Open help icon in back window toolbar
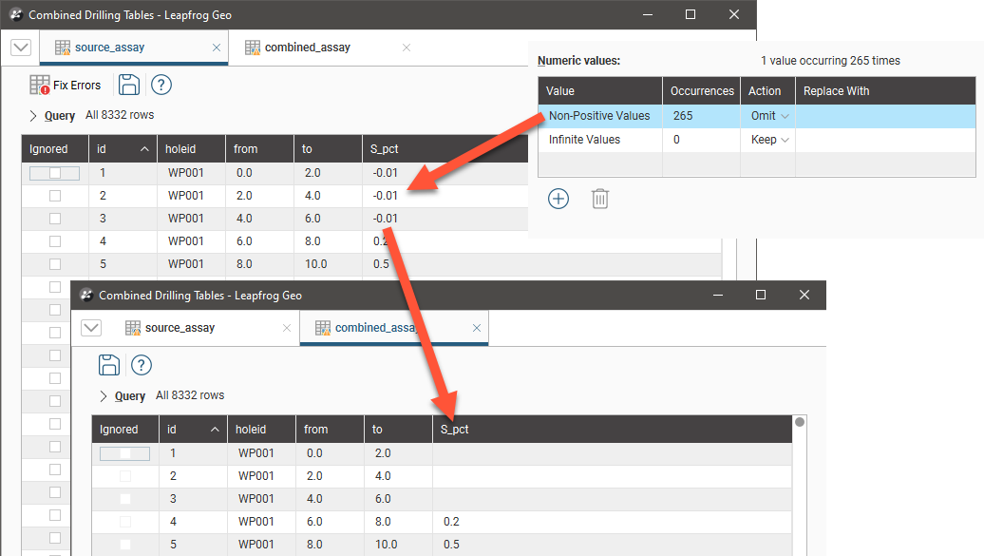 point(161,85)
